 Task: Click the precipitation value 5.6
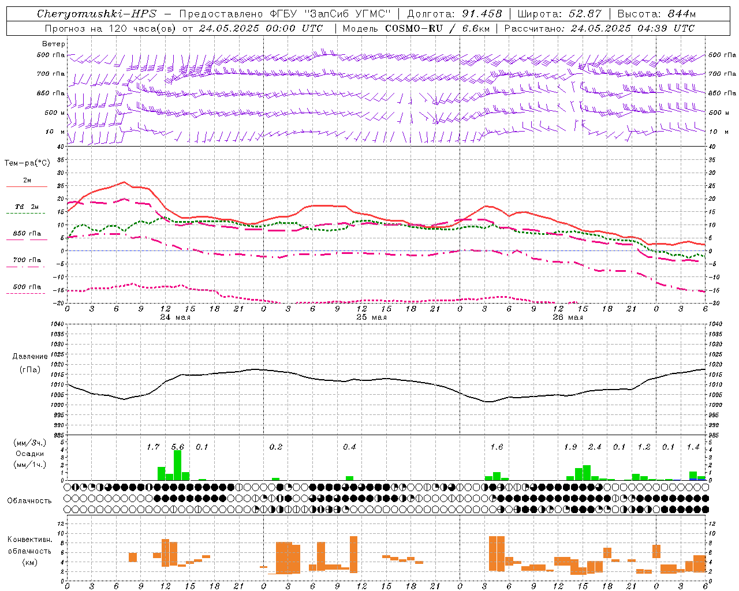pos(178,447)
